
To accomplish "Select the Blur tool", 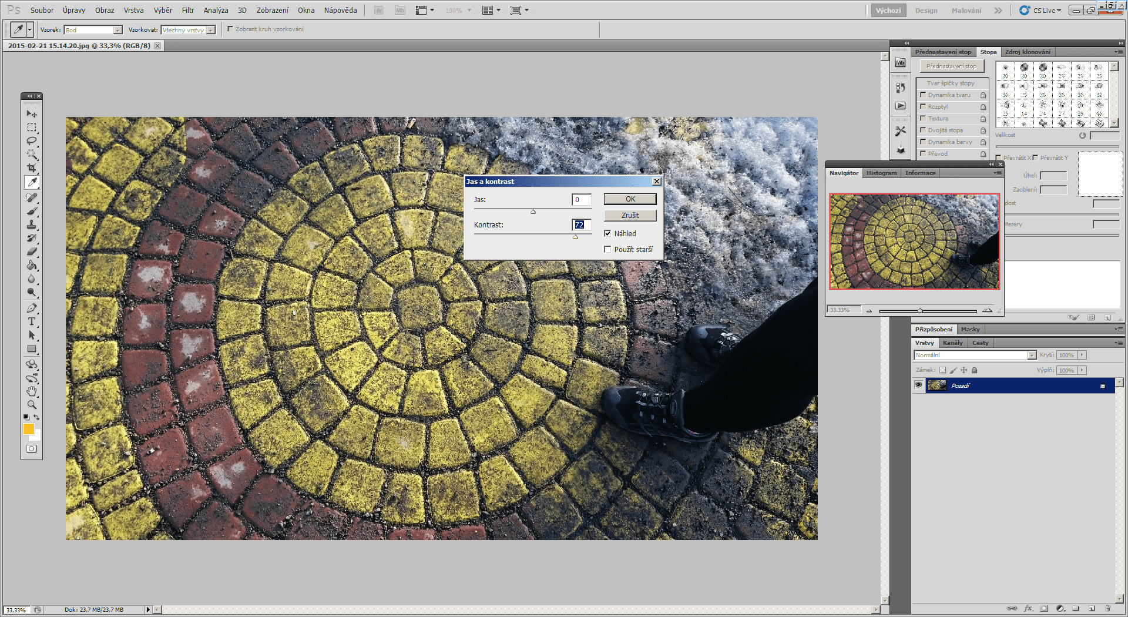I will click(32, 279).
